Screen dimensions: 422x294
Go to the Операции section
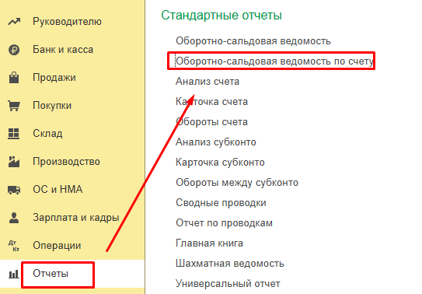click(x=57, y=246)
